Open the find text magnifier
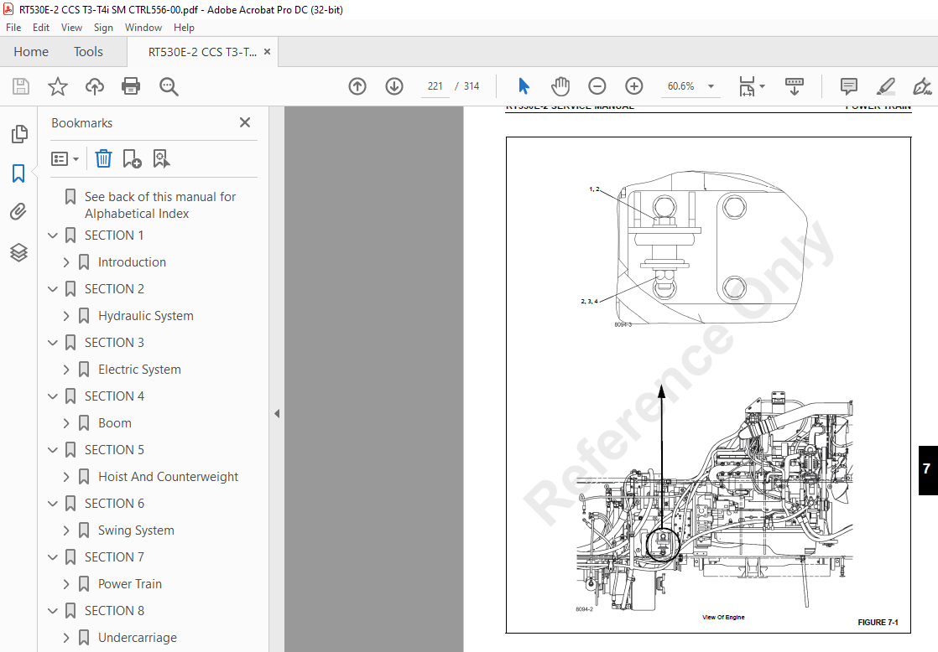The image size is (938, 652). pos(169,86)
